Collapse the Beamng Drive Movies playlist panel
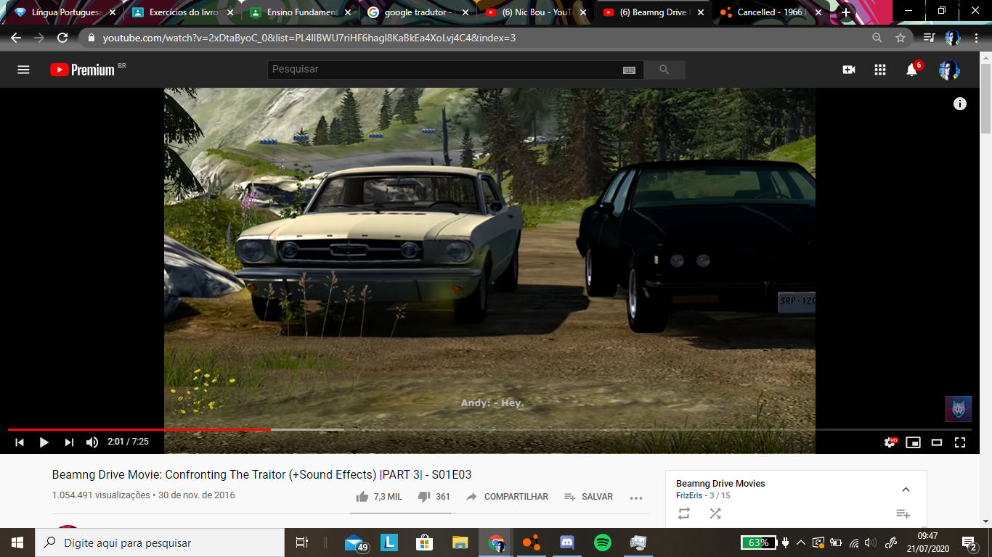Viewport: 992px width, 557px height. [x=906, y=490]
